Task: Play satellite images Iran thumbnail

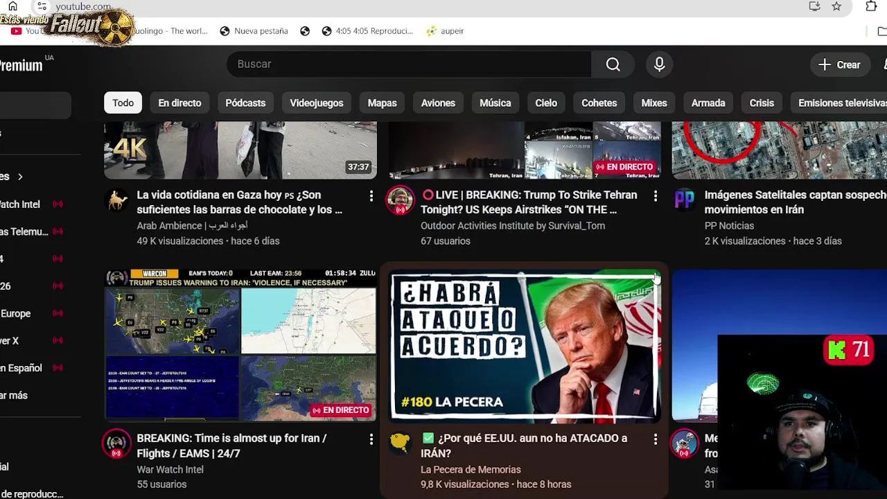Action: point(779,150)
